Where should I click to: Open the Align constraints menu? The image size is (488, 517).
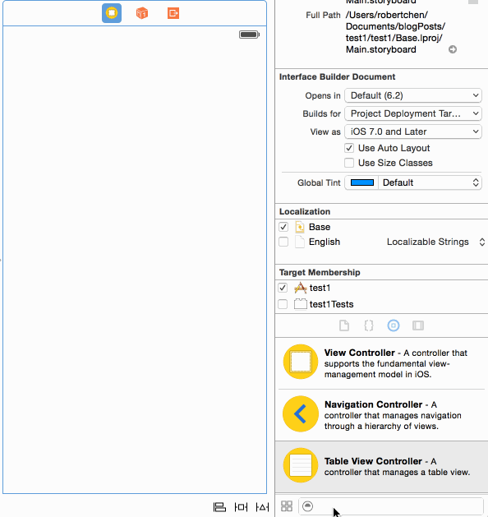tap(219, 507)
